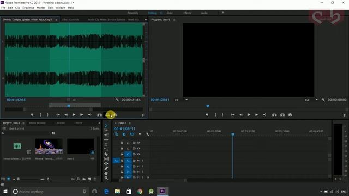Viewport: 349px width, 196px height.
Task: Toggle eye visibility of track V1
Action: click(139, 154)
